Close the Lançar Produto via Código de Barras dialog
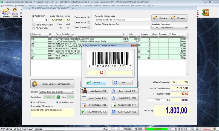Viewport: 219px width, 131px height. (134, 46)
